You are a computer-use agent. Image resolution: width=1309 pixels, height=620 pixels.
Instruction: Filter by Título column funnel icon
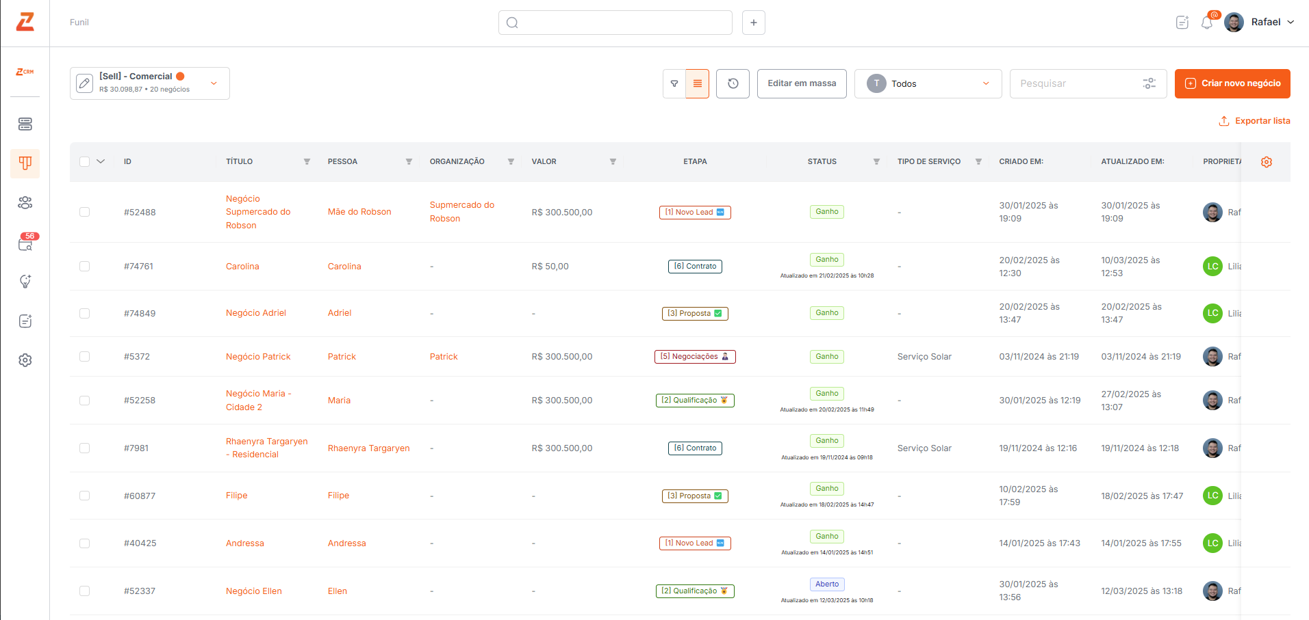(307, 162)
